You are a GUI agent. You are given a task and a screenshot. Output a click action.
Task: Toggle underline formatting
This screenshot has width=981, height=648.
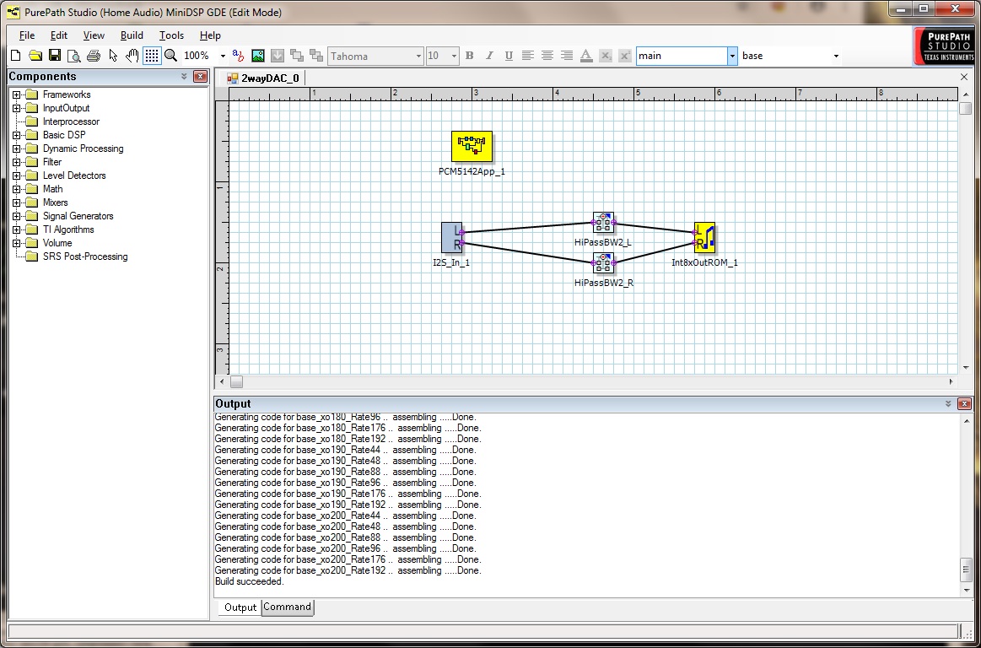click(509, 56)
